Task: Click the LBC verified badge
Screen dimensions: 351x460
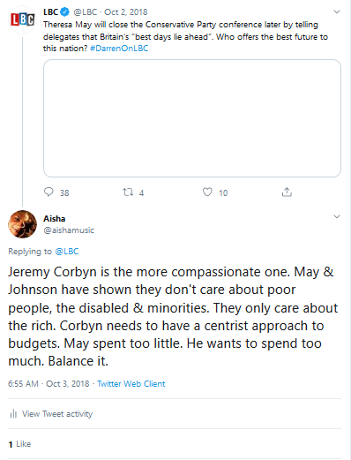Action: 64,12
